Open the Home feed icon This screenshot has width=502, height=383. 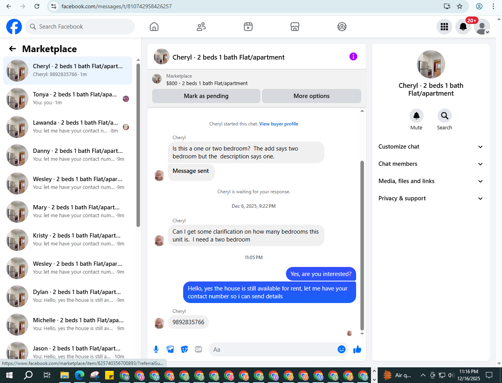tap(154, 27)
